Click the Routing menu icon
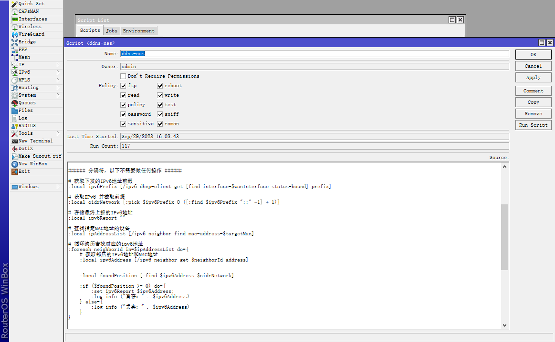Viewport: 555px width, 342px height. (x=14, y=88)
